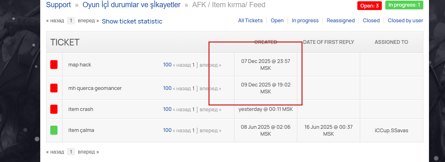
Task: Click page 1 in top pagination
Action: 71,21
